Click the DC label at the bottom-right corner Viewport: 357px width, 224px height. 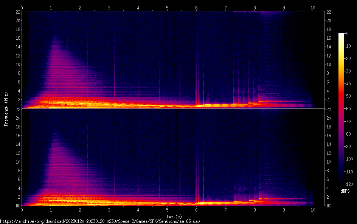pos(329,206)
